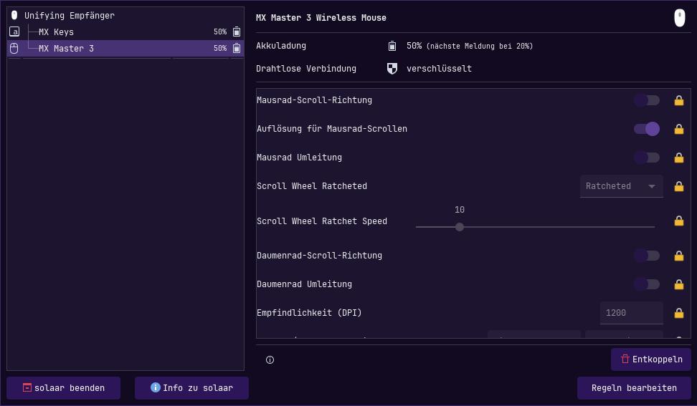The image size is (697, 406).
Task: Click lock icon for Scroll Wheel Ratchet Speed
Action: tap(679, 221)
